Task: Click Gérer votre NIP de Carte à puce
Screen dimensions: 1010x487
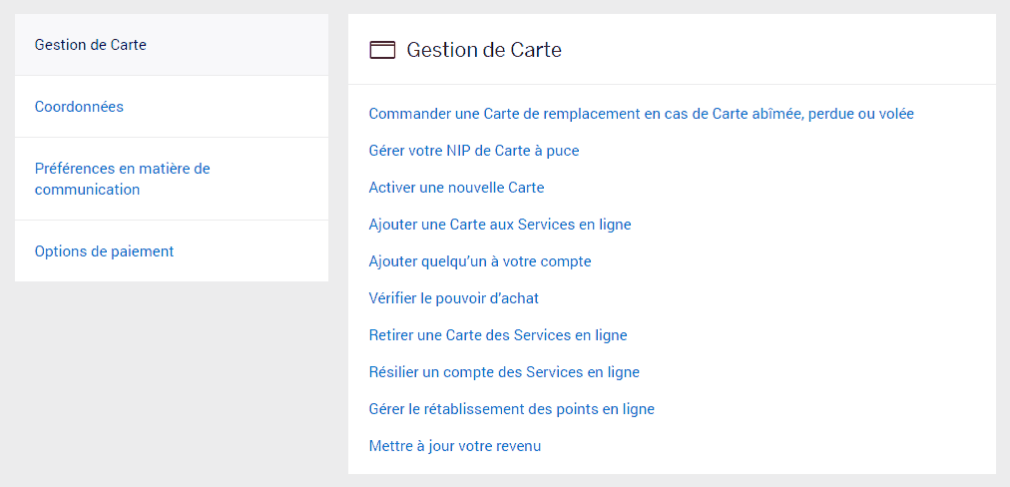Action: (474, 151)
